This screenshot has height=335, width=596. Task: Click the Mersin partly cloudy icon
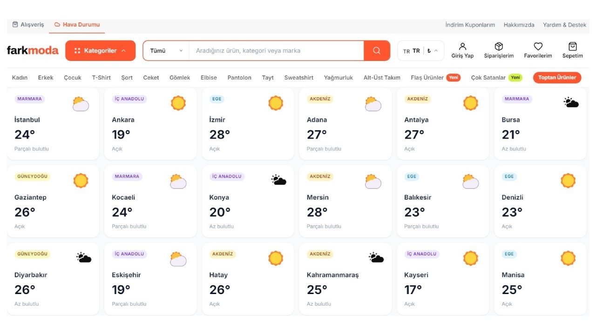(373, 181)
